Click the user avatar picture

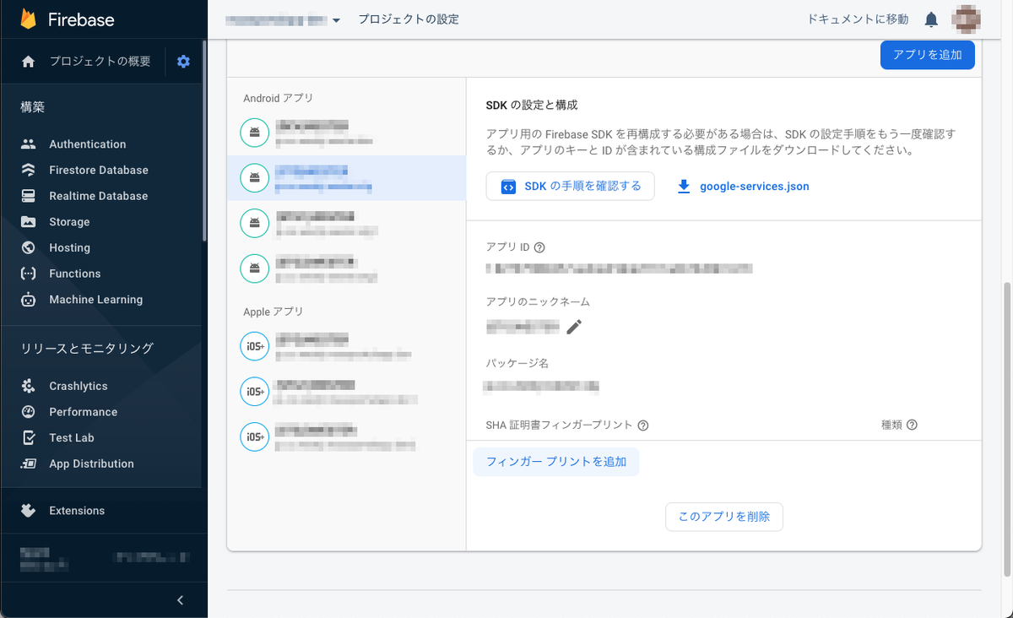967,19
